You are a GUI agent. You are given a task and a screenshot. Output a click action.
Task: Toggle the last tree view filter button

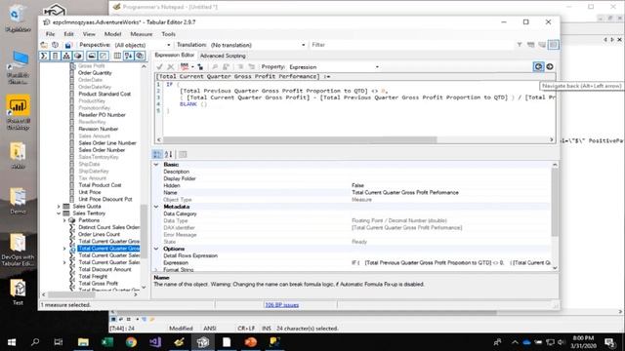click(x=140, y=56)
